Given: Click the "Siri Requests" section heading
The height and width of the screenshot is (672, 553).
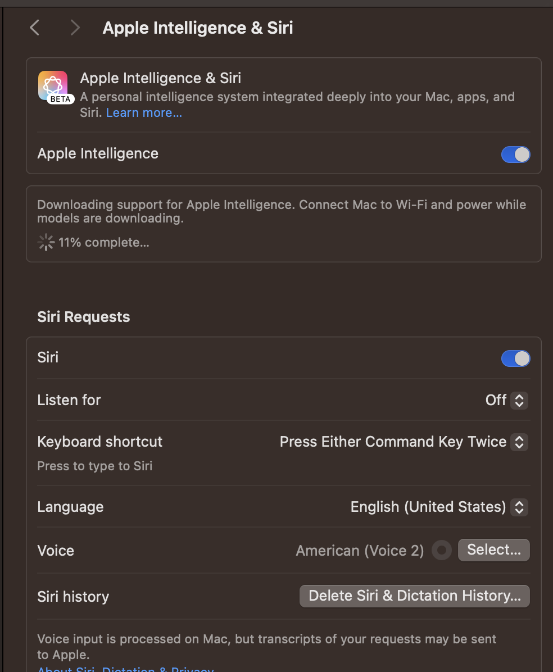Looking at the screenshot, I should pyautogui.click(x=84, y=317).
